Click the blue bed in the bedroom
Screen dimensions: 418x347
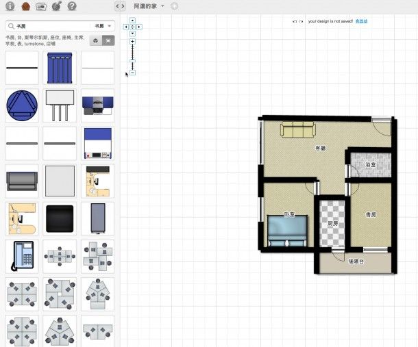click(287, 231)
